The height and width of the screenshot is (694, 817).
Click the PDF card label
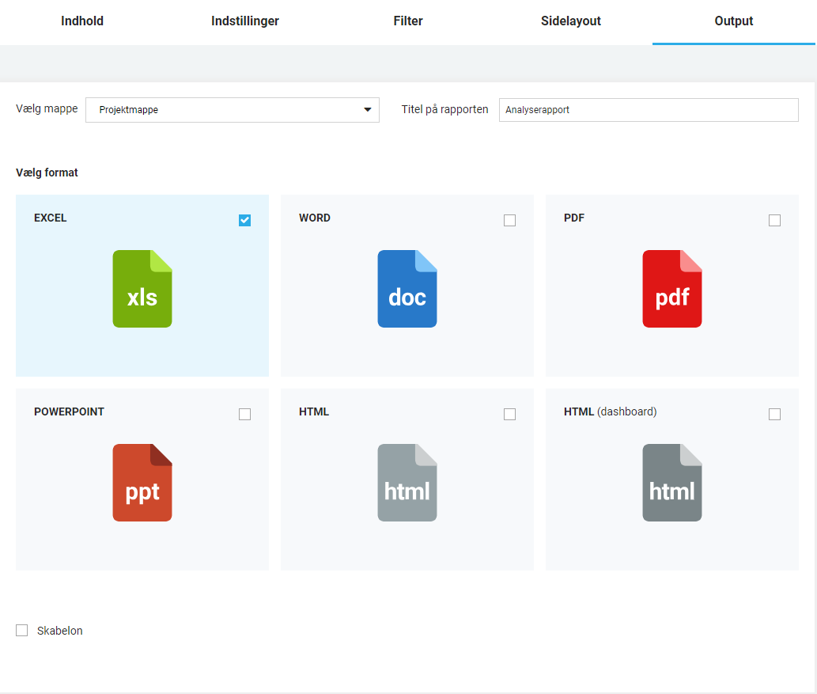pos(574,218)
